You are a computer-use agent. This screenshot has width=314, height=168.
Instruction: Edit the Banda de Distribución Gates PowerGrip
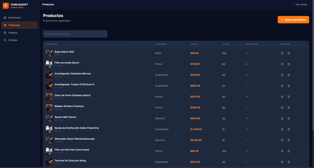[282, 129]
